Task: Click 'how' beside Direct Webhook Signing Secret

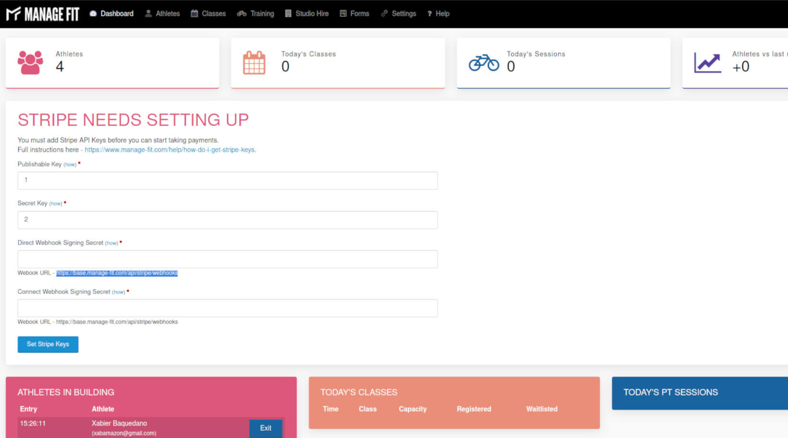Action: click(111, 243)
